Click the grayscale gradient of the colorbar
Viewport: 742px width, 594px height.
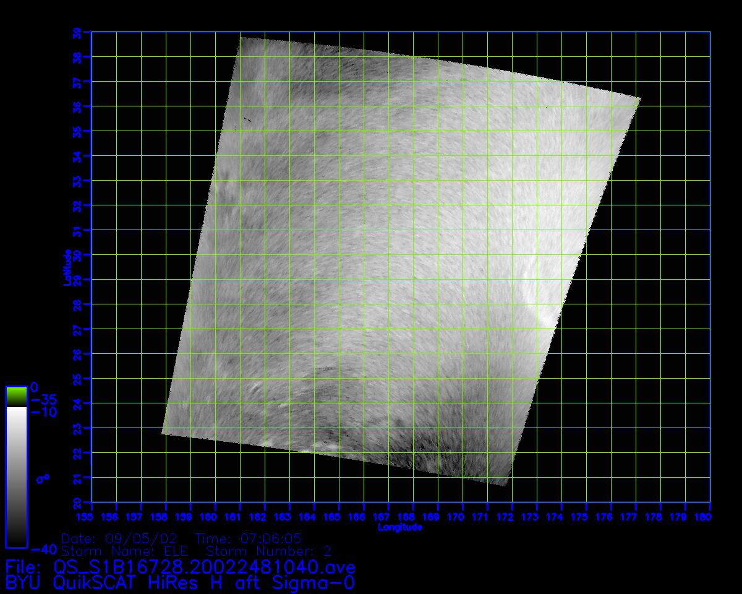[16, 476]
